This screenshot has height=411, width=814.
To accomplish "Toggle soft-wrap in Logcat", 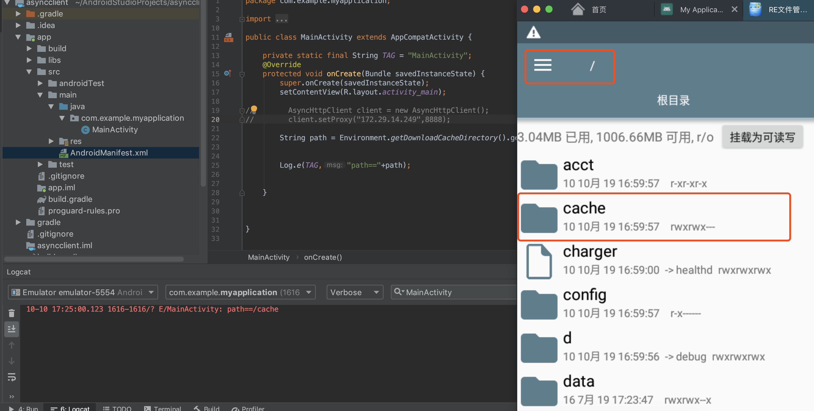I will (12, 377).
